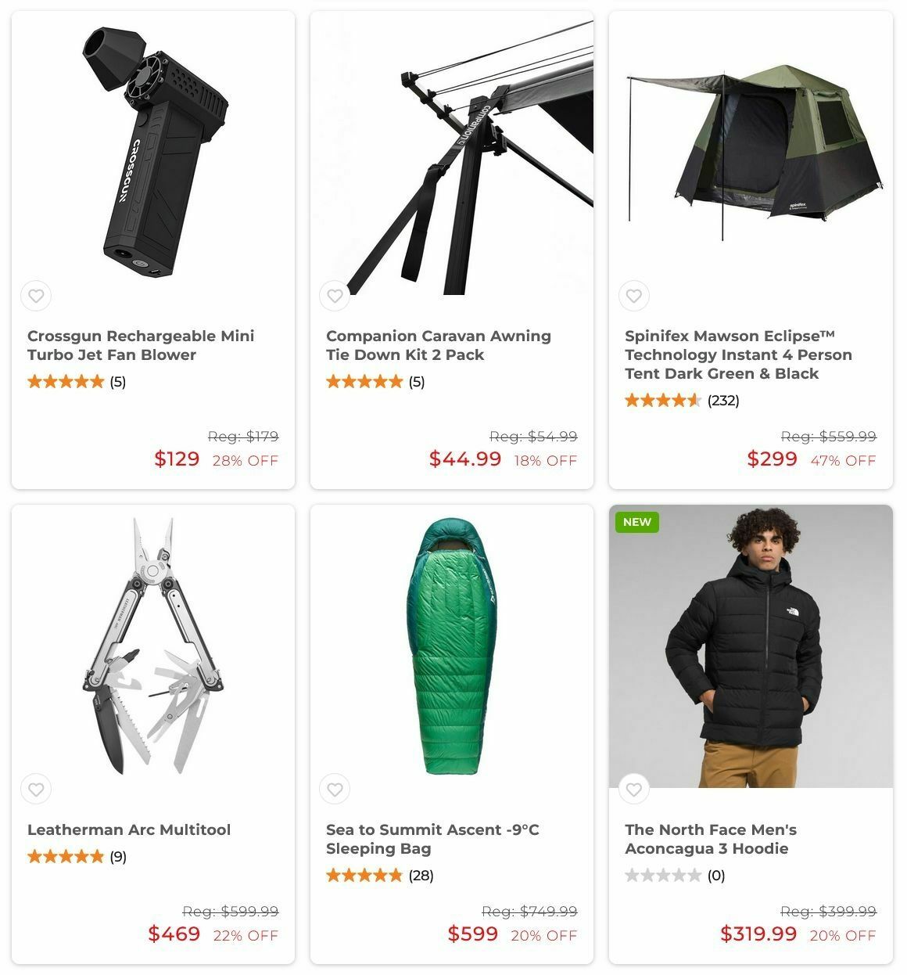Open The North Face Aconcagua 3 Hoodie title
Viewport: 907px width, 975px height.
(711, 839)
